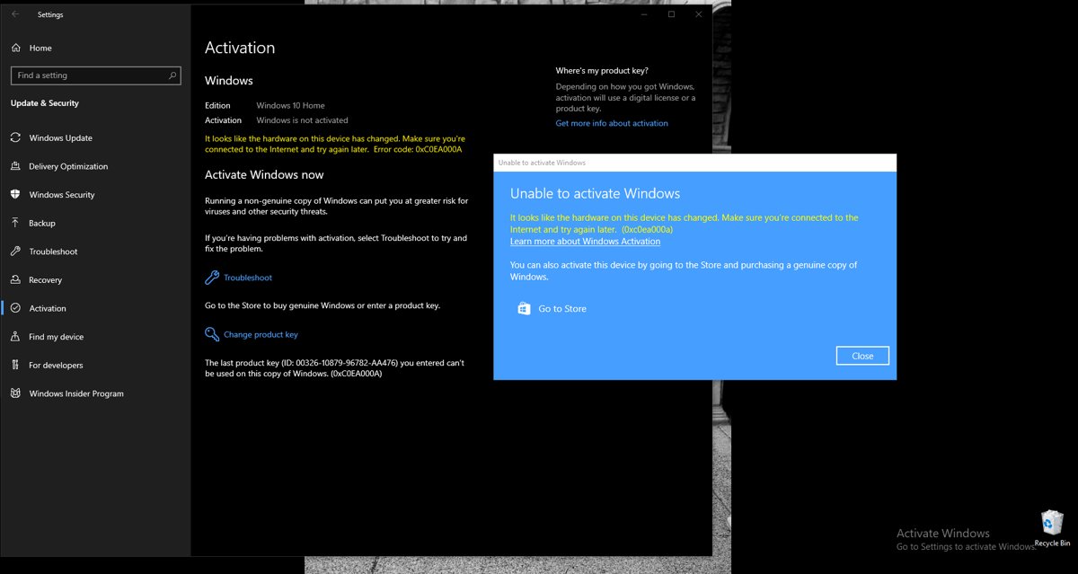
Task: Open Learn more about Windows Activation link
Action: point(585,241)
